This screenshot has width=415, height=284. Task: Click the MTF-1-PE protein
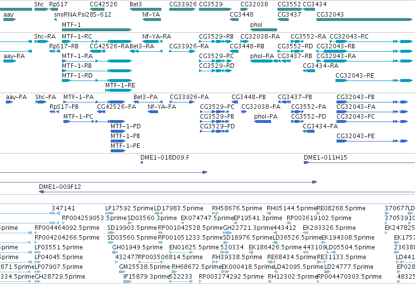[x=118, y=151]
